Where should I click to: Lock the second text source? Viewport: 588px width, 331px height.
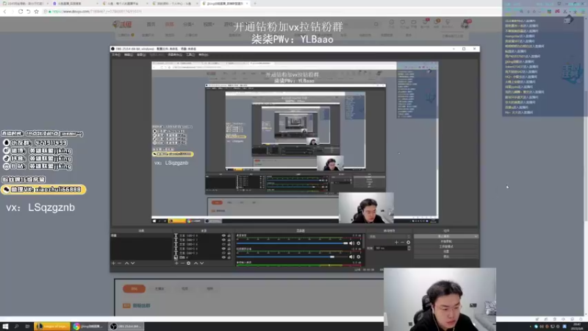point(229,240)
